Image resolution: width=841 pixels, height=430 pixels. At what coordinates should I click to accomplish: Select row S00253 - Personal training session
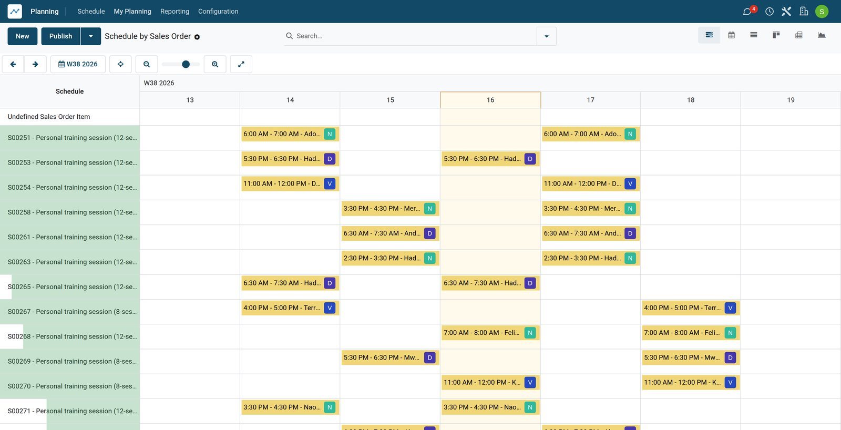coord(70,162)
